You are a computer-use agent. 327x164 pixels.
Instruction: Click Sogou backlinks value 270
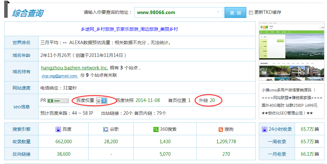point(226,154)
